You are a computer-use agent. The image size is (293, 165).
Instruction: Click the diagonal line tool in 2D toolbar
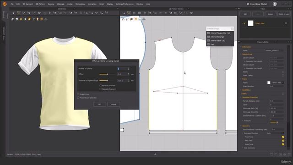pyautogui.click(x=181, y=13)
